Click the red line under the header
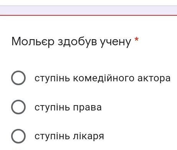 (88, 15)
